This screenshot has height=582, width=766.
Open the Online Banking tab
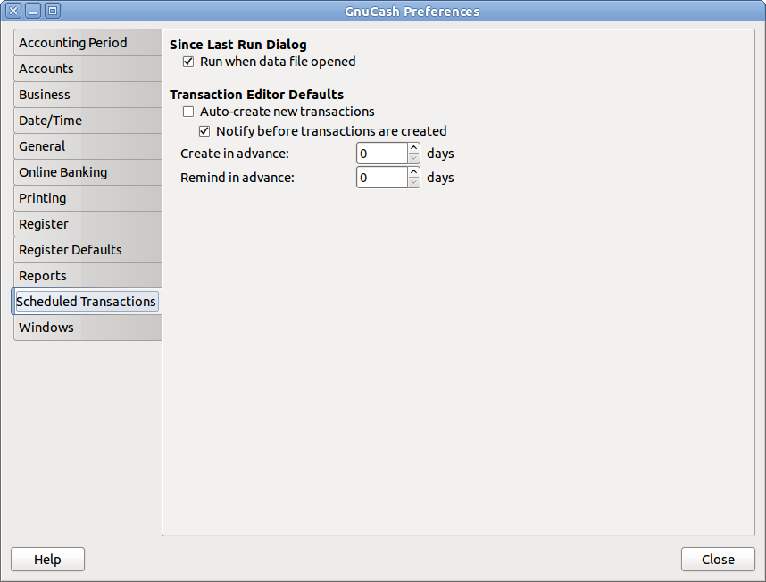click(87, 172)
